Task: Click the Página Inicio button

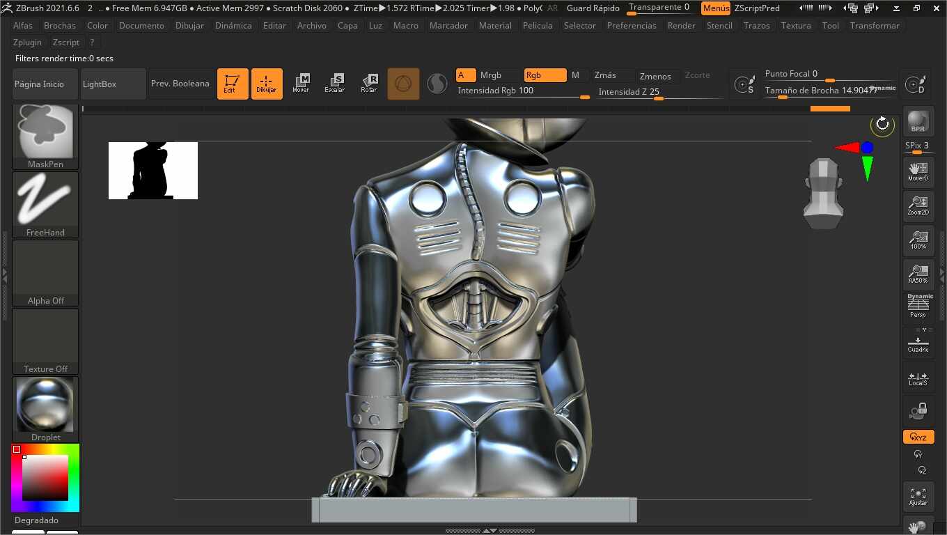Action: [x=45, y=84]
